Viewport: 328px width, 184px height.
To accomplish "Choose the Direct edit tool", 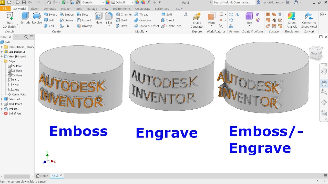I will tap(168, 20).
